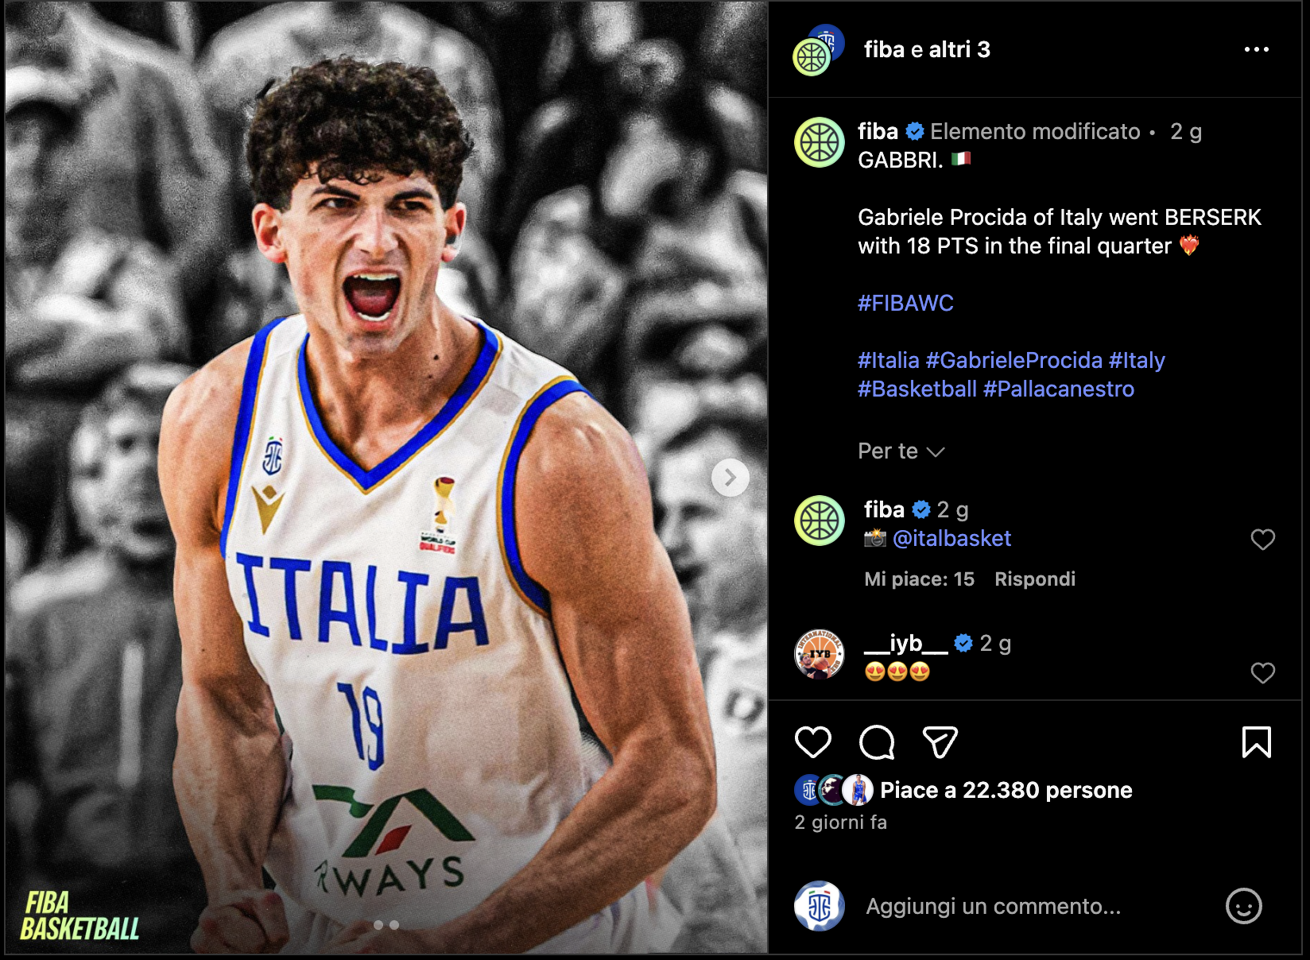
Task: Like the __iyb__ emoji comment
Action: [x=1262, y=673]
